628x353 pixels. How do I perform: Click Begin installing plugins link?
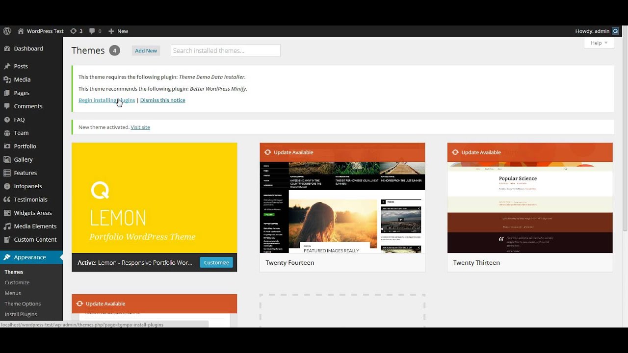click(106, 100)
